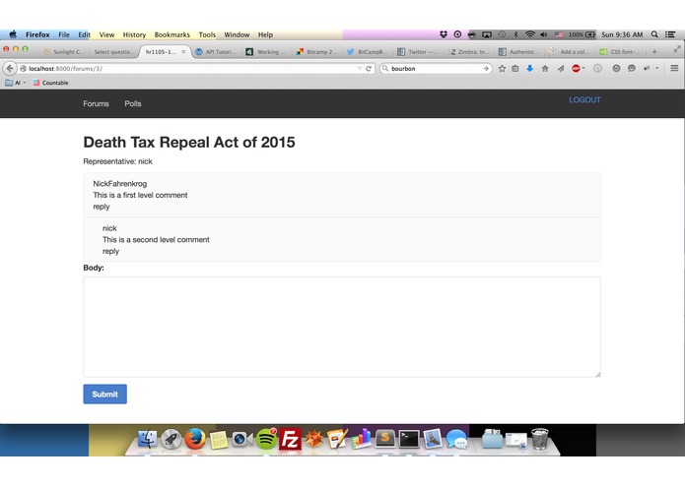This screenshot has height=486, width=685.
Task: Switch to the API Tutori... tab
Action: click(x=217, y=52)
